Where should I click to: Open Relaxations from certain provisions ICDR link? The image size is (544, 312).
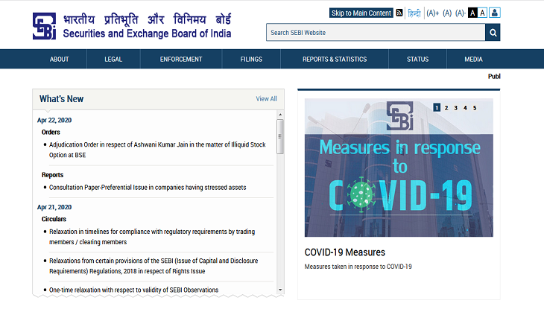[x=154, y=266]
